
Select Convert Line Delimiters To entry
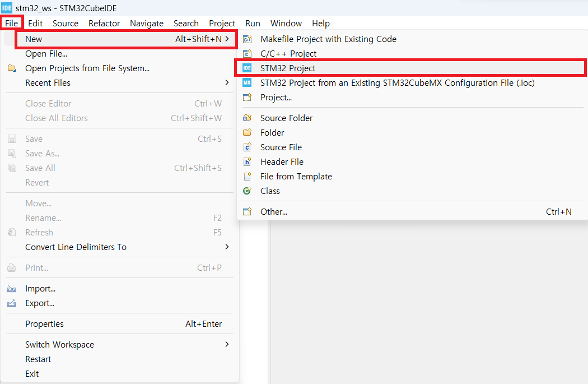coord(120,247)
